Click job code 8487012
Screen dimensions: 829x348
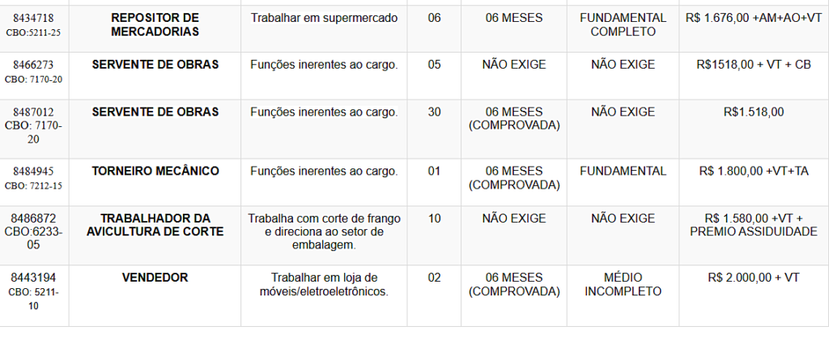tap(33, 112)
